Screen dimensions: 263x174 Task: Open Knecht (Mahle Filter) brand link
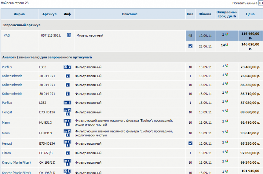[x=16, y=162]
